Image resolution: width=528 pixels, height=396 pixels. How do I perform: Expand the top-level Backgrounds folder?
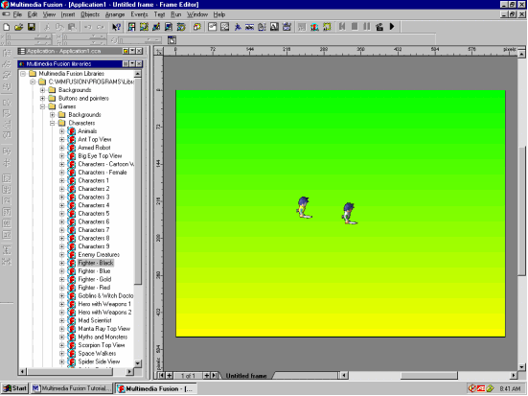pyautogui.click(x=43, y=90)
